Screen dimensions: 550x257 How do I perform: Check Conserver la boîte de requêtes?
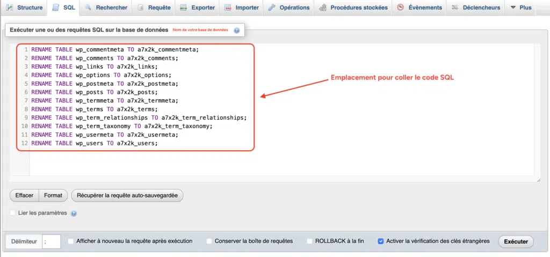[x=209, y=241]
